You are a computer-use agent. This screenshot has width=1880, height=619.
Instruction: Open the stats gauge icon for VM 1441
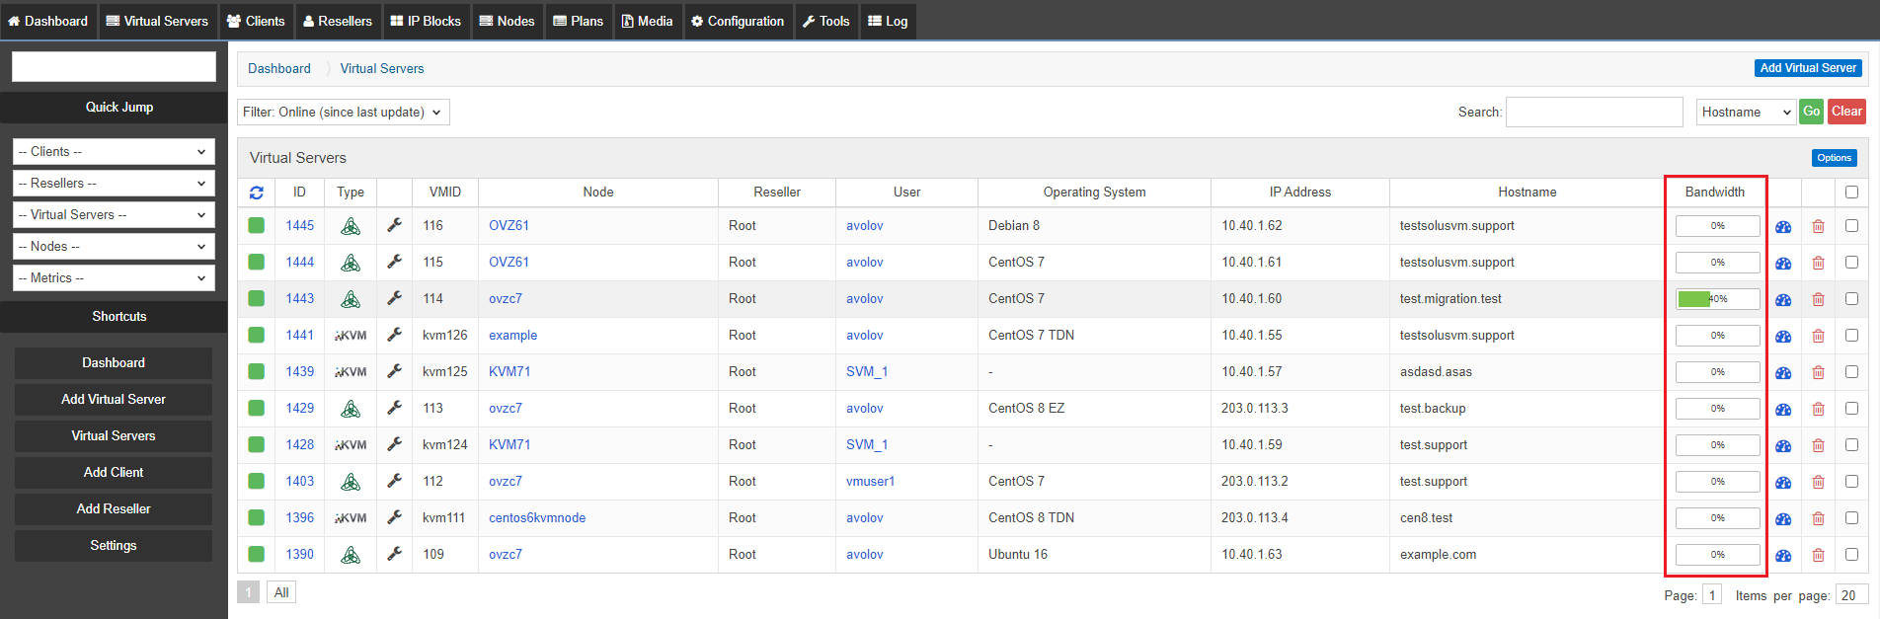point(1783,336)
